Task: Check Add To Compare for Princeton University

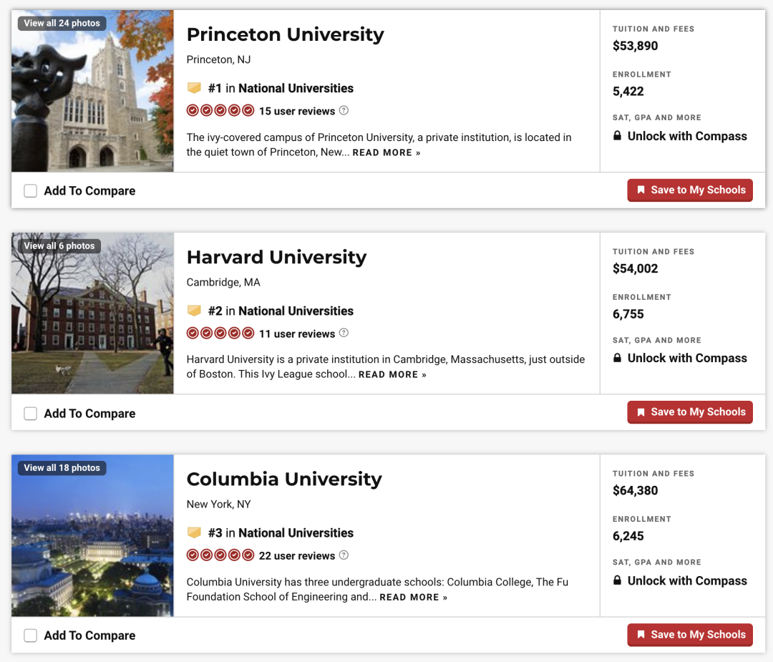Action: [30, 191]
